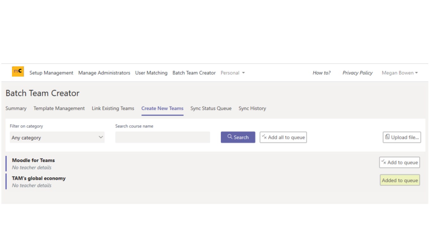Select the Moodle for Teams course title

point(33,160)
